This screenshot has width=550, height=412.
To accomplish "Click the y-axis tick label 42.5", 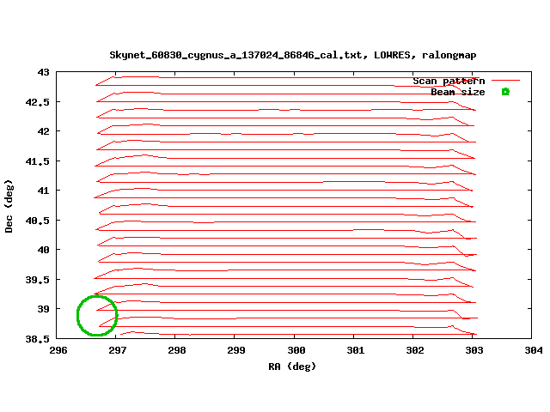I will (38, 102).
